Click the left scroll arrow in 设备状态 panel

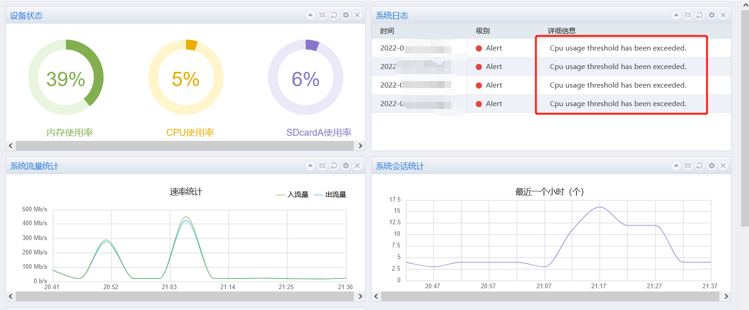point(11,146)
